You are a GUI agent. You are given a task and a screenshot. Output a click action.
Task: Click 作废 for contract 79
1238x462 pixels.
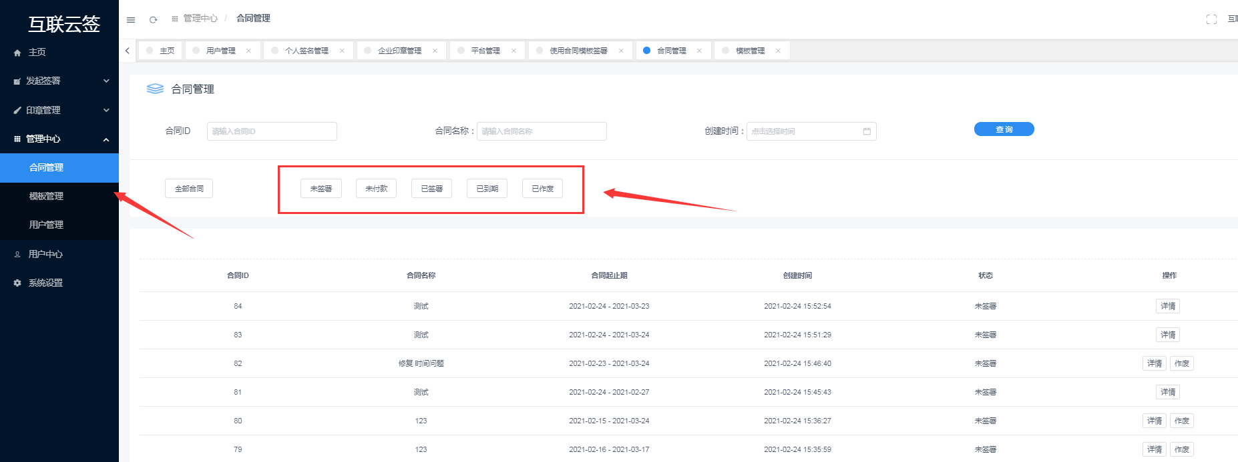[1182, 449]
